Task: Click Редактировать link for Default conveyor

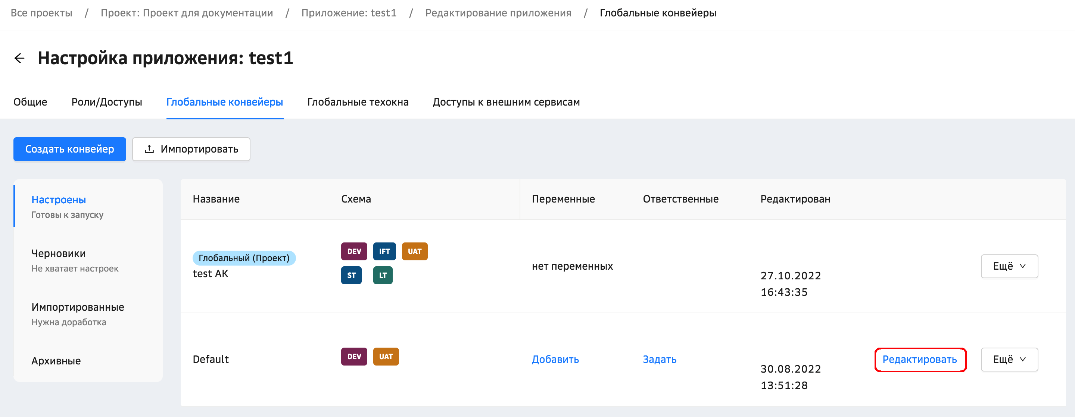Action: tap(920, 360)
